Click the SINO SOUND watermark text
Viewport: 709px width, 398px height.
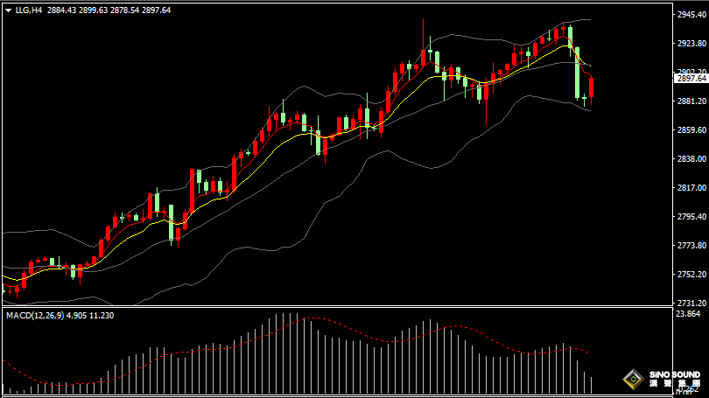click(676, 374)
